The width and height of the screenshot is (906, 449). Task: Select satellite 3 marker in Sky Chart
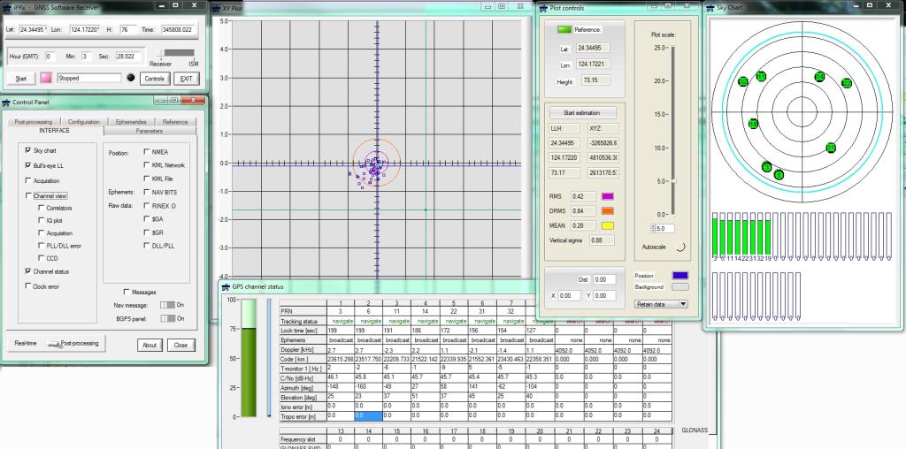[767, 167]
